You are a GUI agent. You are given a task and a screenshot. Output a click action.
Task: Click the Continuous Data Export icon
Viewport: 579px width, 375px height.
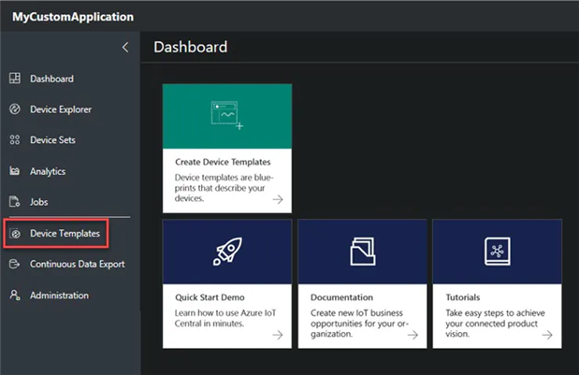tap(14, 264)
